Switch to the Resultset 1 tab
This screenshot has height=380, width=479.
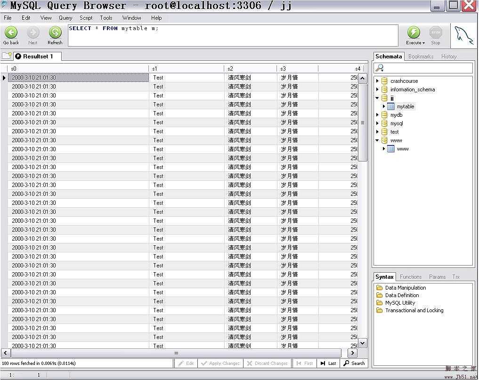click(37, 56)
